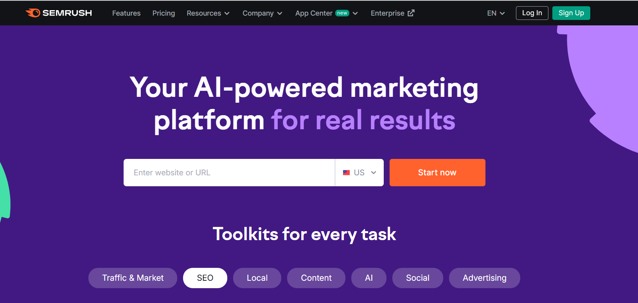
Task: Select the AI toolkit tab
Action: pyautogui.click(x=369, y=278)
